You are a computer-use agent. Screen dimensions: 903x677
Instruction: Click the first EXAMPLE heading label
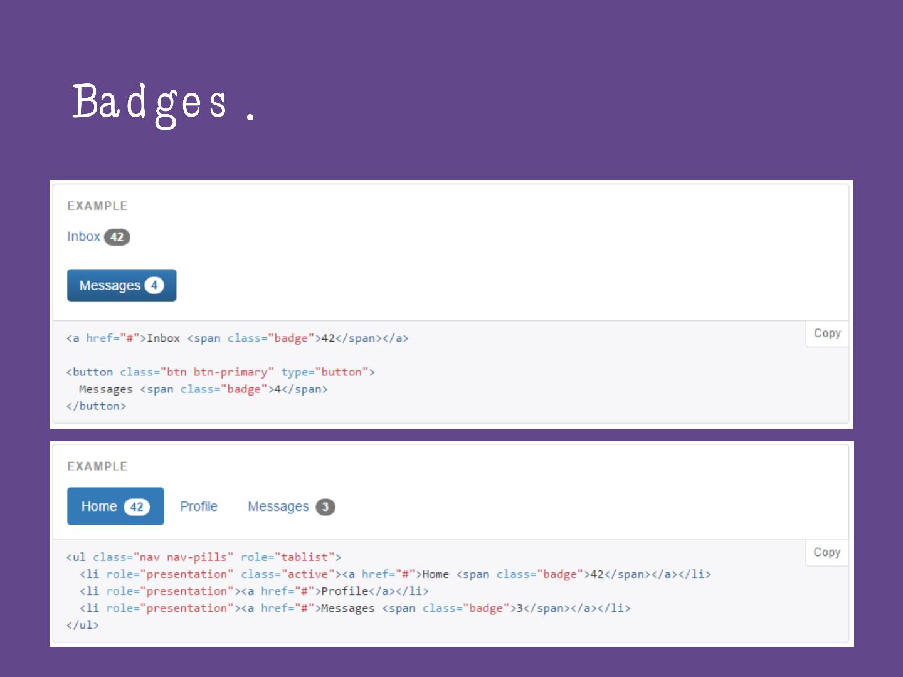pyautogui.click(x=97, y=206)
